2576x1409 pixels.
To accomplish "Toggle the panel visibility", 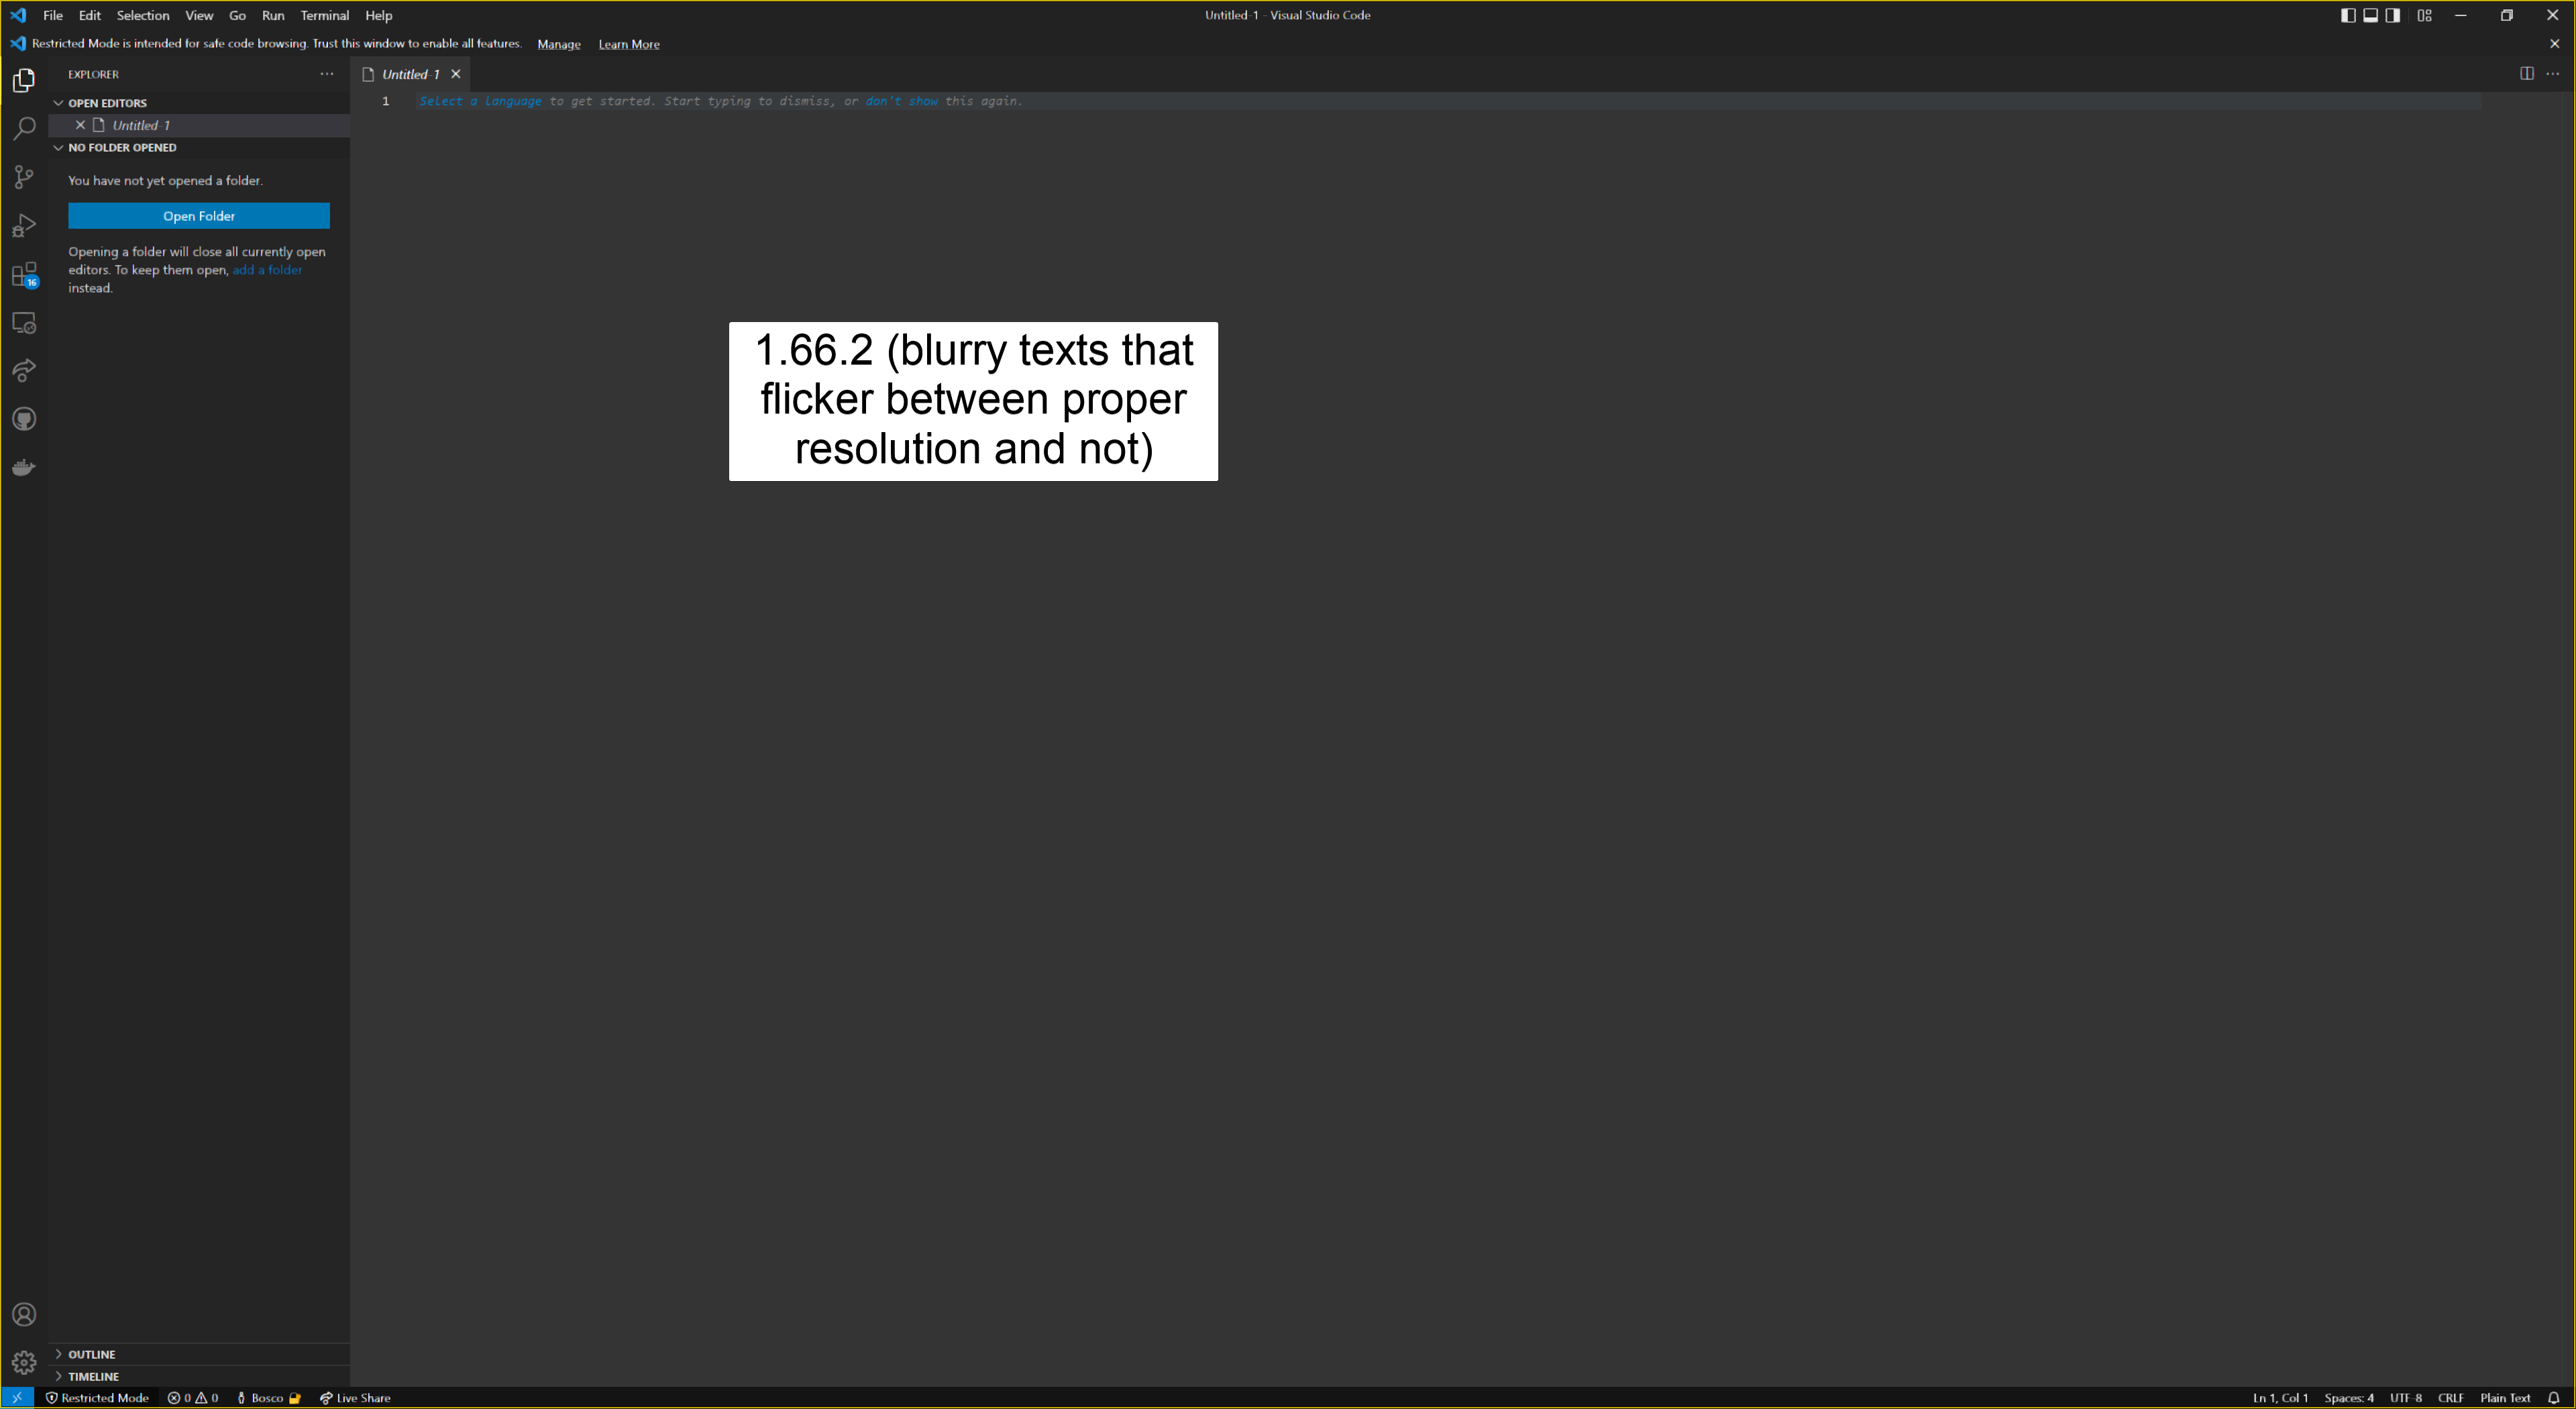I will coord(2370,15).
